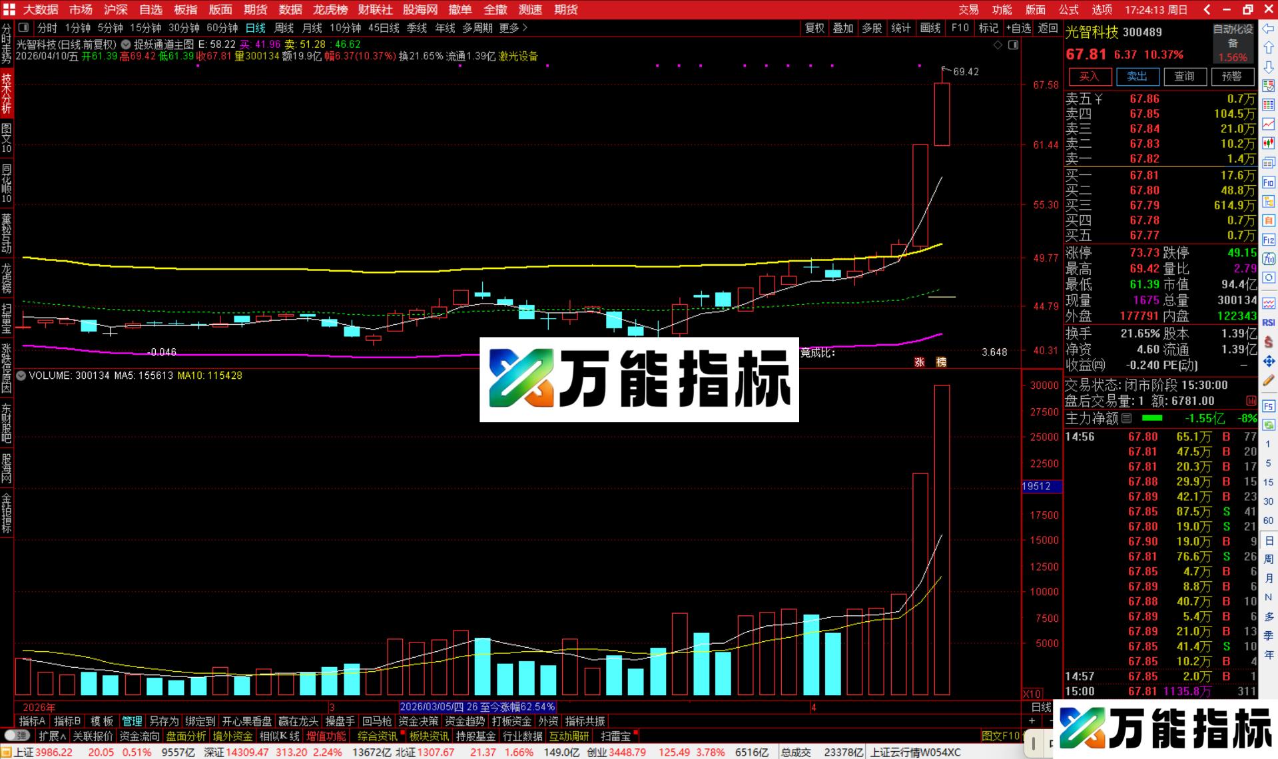Select the RSI indicator icon on the right sidebar

point(1269,322)
